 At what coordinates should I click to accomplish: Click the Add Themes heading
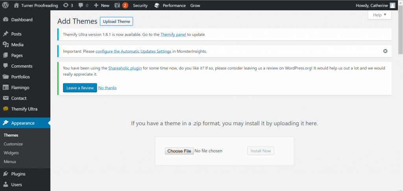[78, 21]
